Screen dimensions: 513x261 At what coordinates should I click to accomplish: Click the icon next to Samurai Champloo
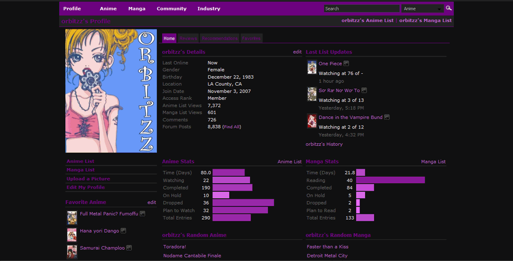129,248
